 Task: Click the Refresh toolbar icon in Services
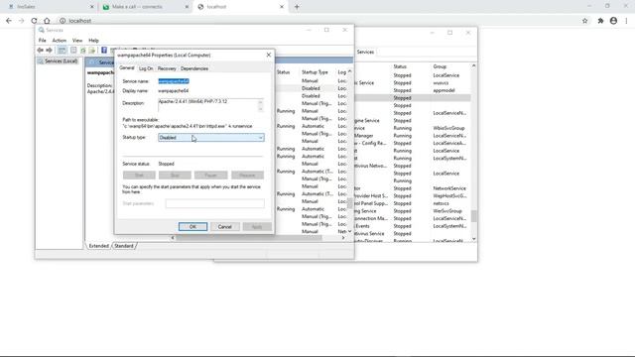tap(83, 51)
